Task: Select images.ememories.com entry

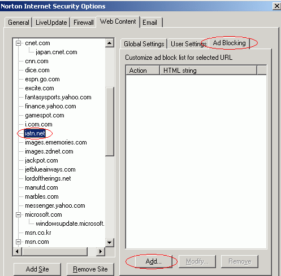Action: [56, 142]
